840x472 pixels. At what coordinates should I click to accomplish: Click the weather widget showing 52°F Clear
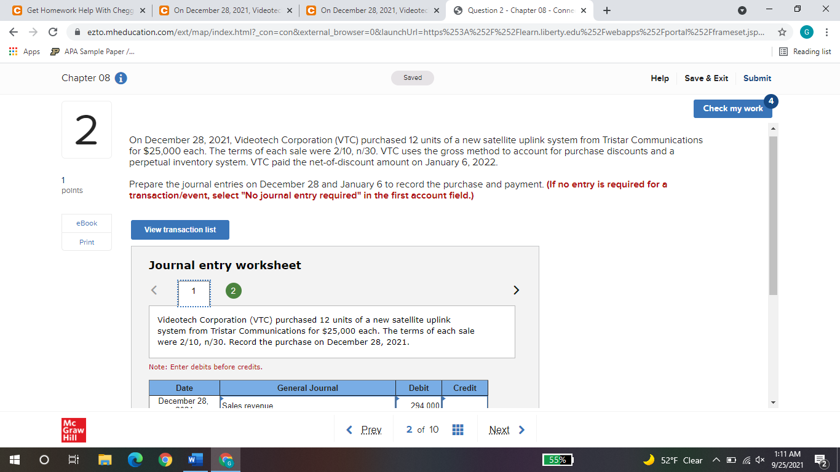tap(673, 460)
